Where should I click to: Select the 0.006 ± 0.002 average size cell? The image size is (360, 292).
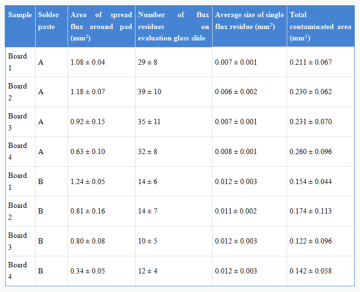click(236, 92)
